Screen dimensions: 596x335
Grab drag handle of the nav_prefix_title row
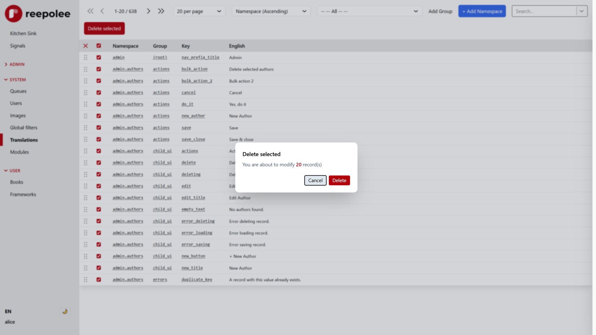(86, 57)
